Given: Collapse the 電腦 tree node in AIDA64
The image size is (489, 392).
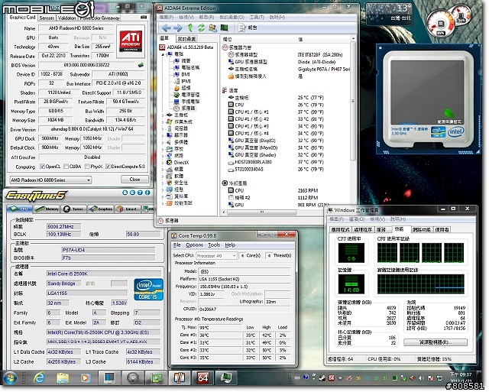Looking at the screenshot, I should pyautogui.click(x=163, y=54).
